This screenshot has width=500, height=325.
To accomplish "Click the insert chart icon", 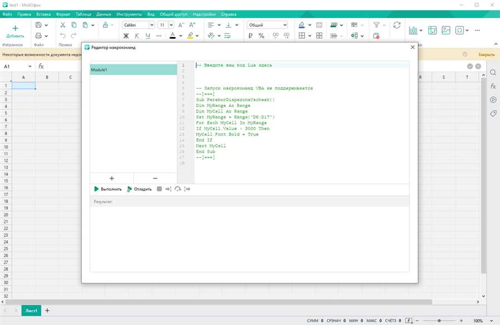I will pos(413,31).
